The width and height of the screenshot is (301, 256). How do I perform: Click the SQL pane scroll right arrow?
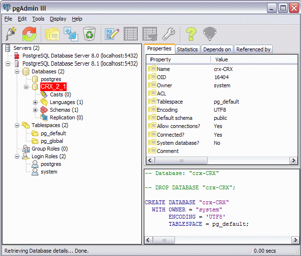click(295, 240)
